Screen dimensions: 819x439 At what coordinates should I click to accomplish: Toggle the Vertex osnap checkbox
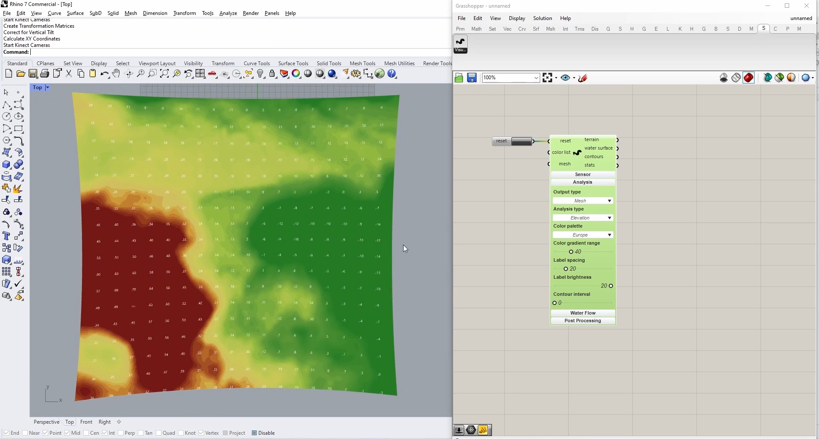pyautogui.click(x=201, y=433)
